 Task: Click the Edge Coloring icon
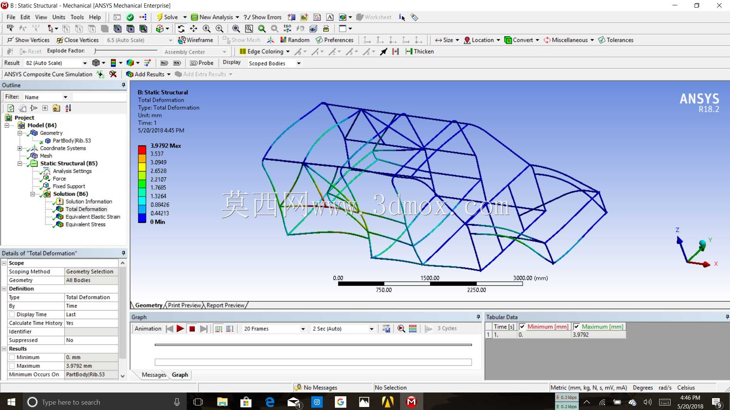pos(243,51)
